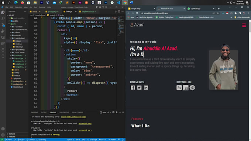Open the Explorer view in VS Code activity bar
Viewport: 251px width, 141px height.
(x=3, y=12)
